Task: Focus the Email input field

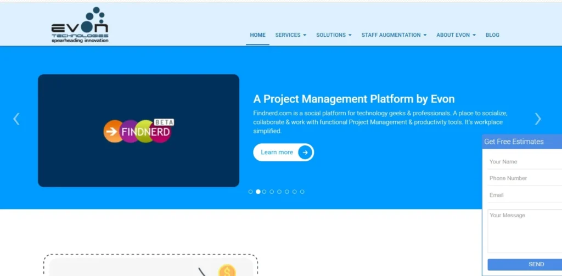Action: pyautogui.click(x=525, y=195)
